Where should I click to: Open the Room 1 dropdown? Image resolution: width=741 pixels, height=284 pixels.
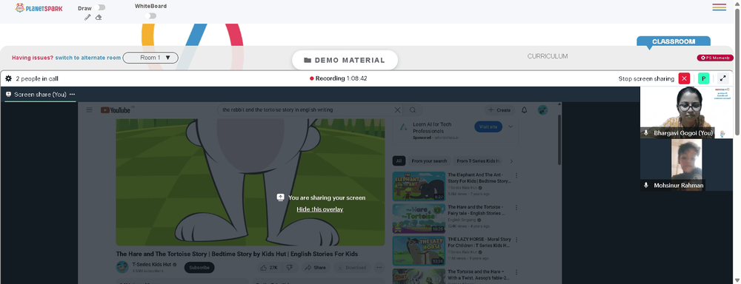click(x=150, y=58)
